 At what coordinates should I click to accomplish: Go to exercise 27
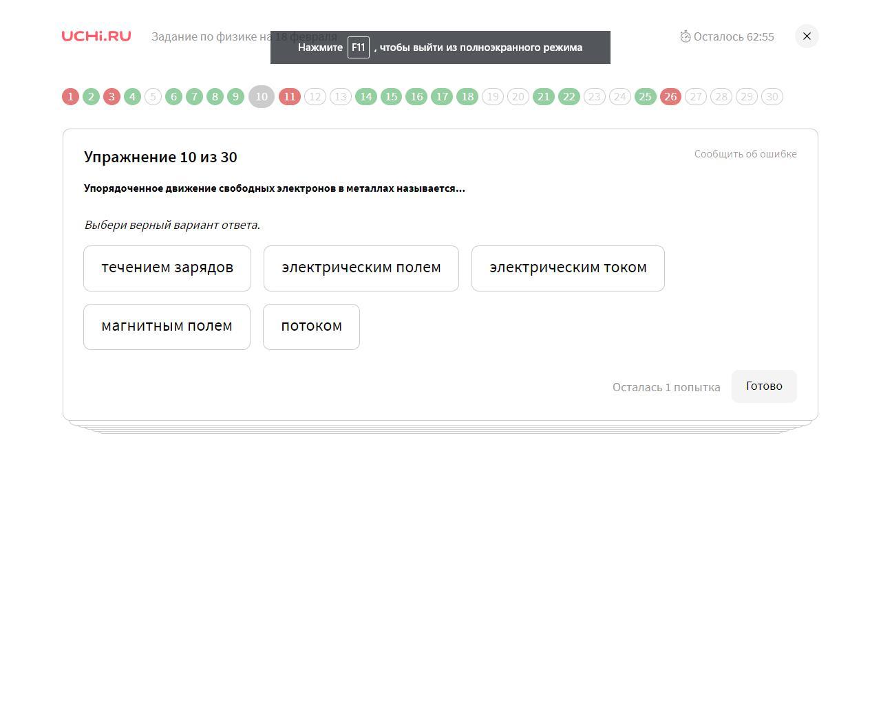696,97
